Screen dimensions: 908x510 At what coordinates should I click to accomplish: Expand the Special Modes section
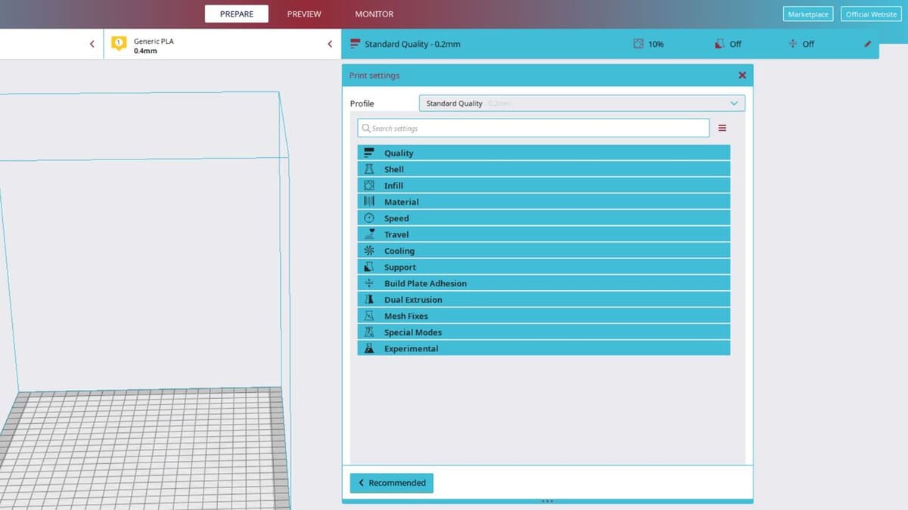point(544,332)
